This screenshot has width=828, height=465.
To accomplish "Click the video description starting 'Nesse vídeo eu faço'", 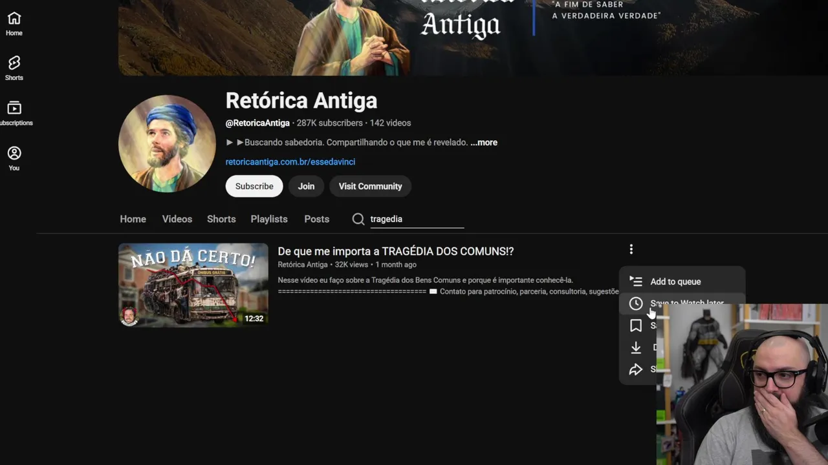I will (448, 285).
